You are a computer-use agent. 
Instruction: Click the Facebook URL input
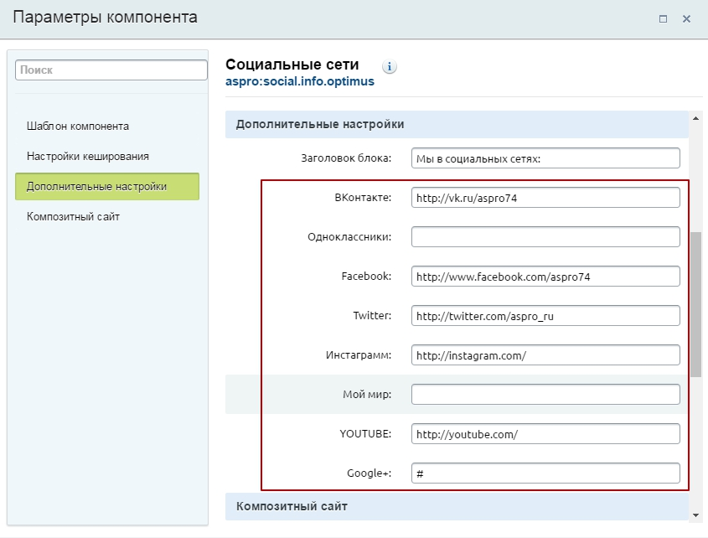pos(545,277)
